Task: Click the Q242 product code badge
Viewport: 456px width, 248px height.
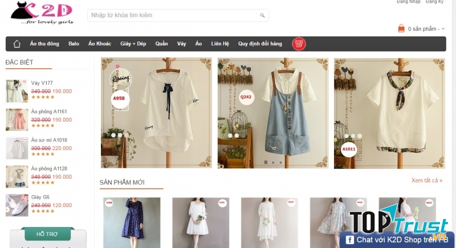Action: [246, 97]
